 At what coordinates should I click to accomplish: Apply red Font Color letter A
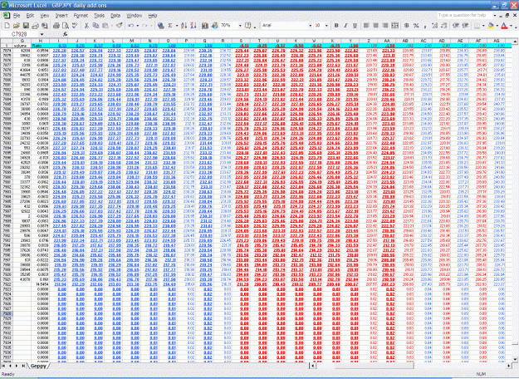click(x=504, y=26)
